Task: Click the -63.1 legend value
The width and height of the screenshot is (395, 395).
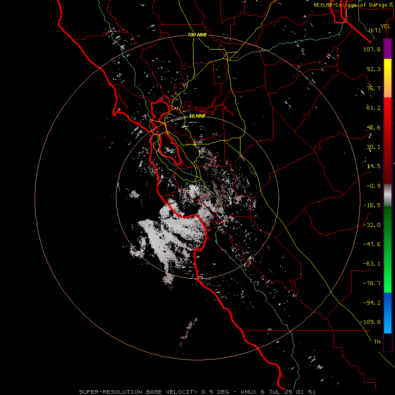Action: pos(372,264)
